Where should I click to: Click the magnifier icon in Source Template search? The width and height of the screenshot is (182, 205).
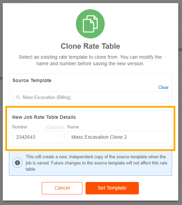pyautogui.click(x=18, y=98)
